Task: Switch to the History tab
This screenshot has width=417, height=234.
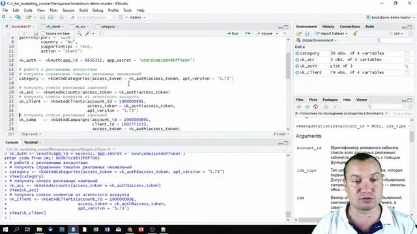Action: [x=328, y=27]
